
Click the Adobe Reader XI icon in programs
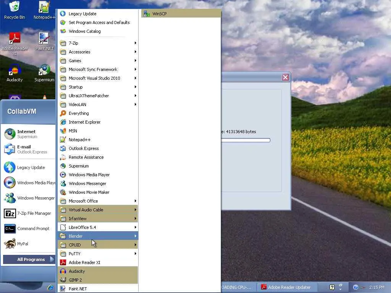[63, 262]
